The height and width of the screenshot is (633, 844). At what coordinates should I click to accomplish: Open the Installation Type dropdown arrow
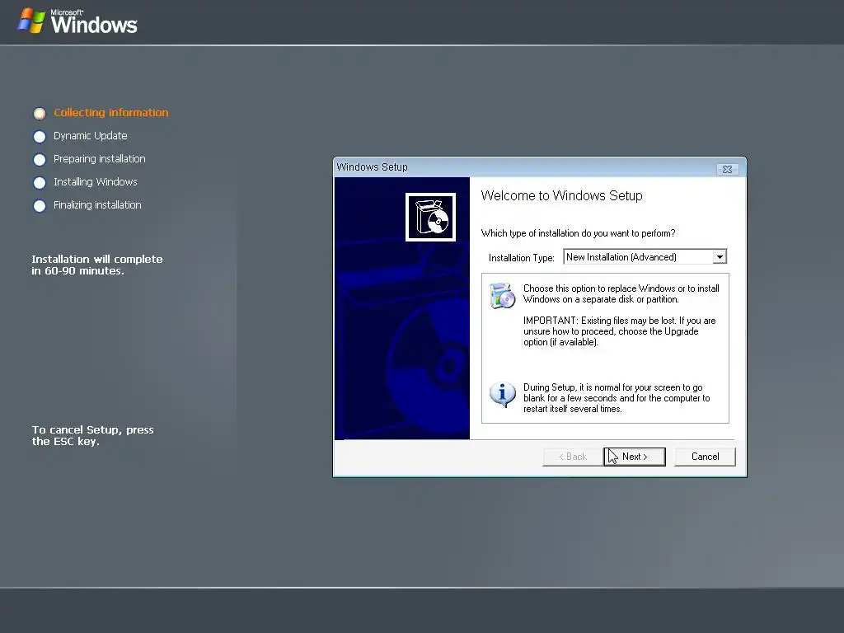[720, 257]
